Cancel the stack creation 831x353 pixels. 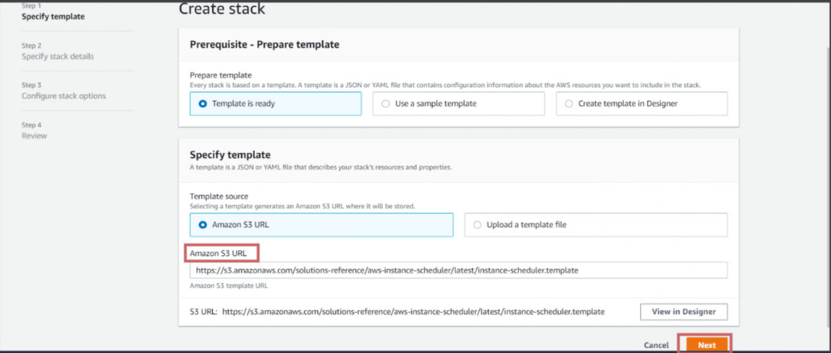[656, 345]
